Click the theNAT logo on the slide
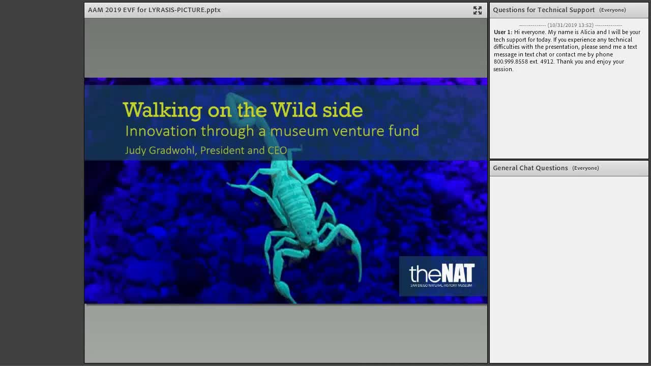 click(x=442, y=276)
